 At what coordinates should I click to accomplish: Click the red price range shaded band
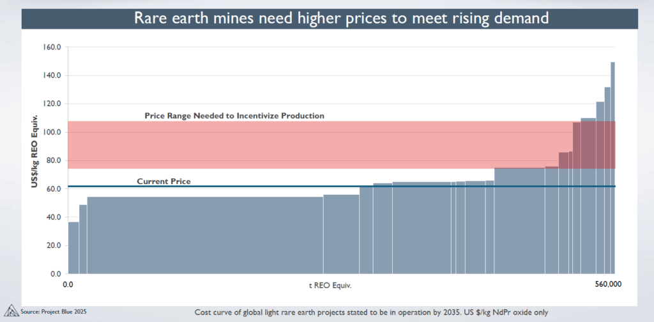[319, 145]
